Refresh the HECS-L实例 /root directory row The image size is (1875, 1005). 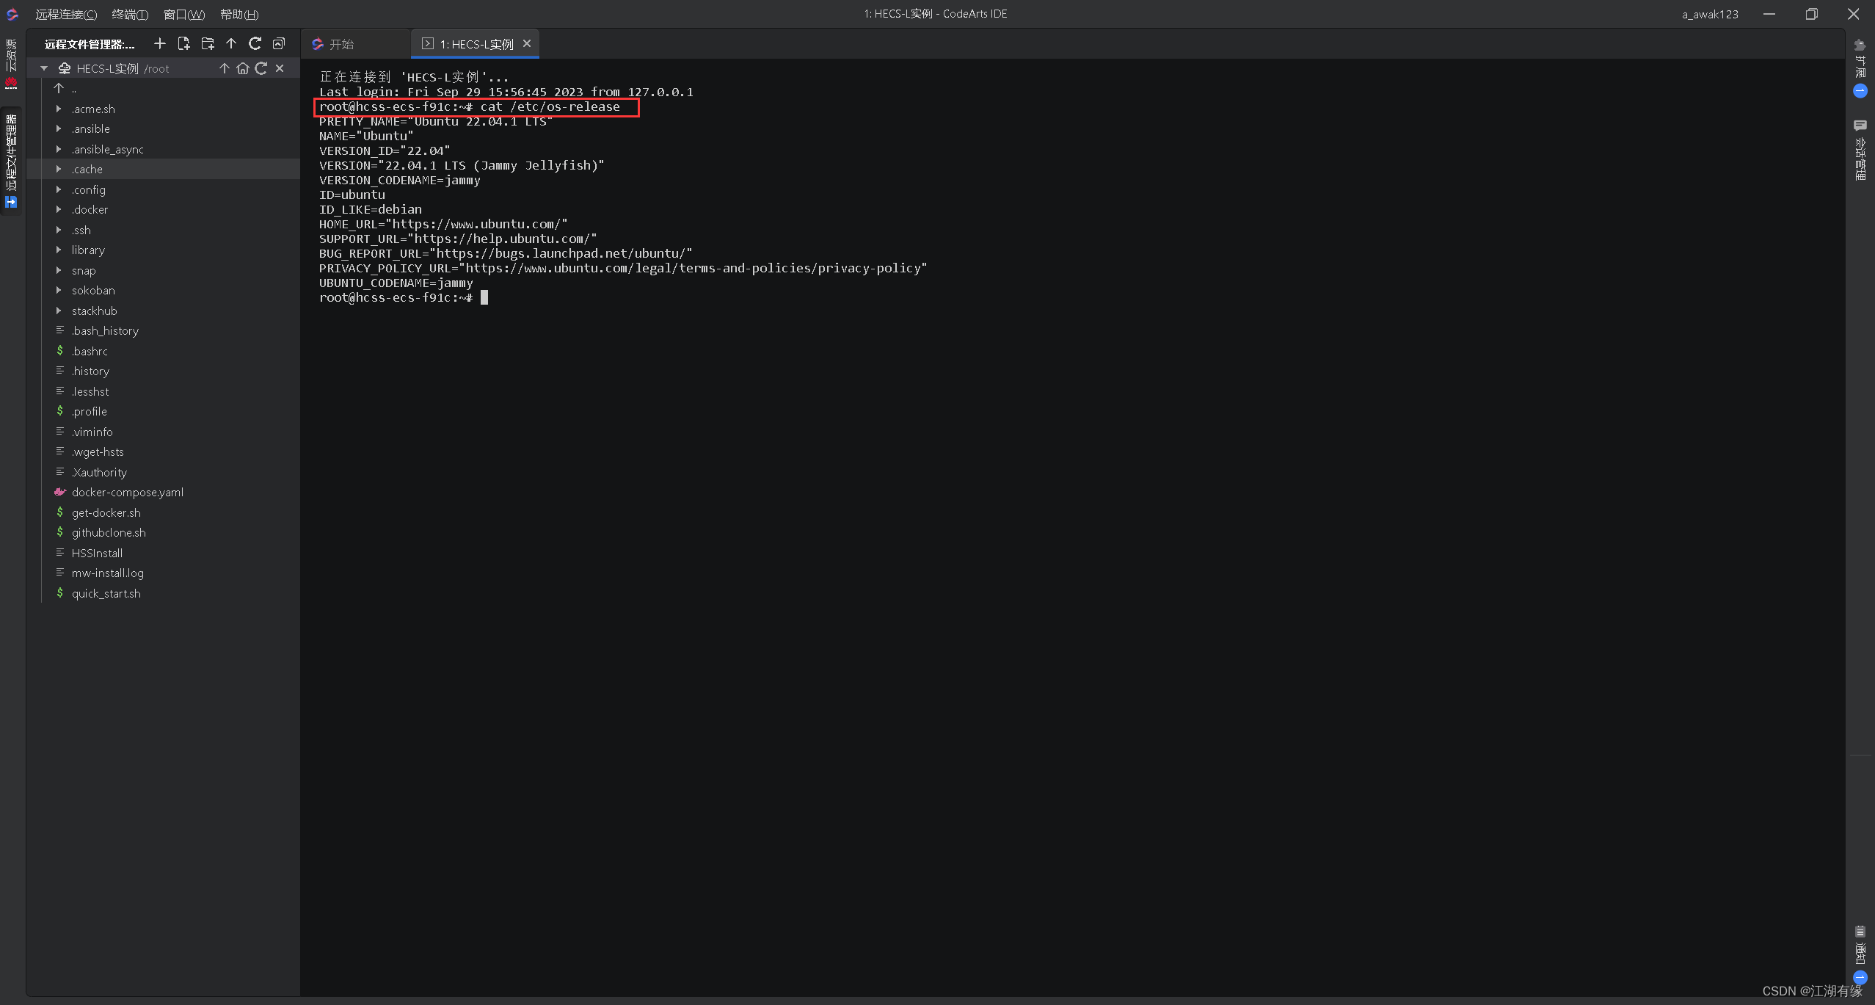coord(261,68)
